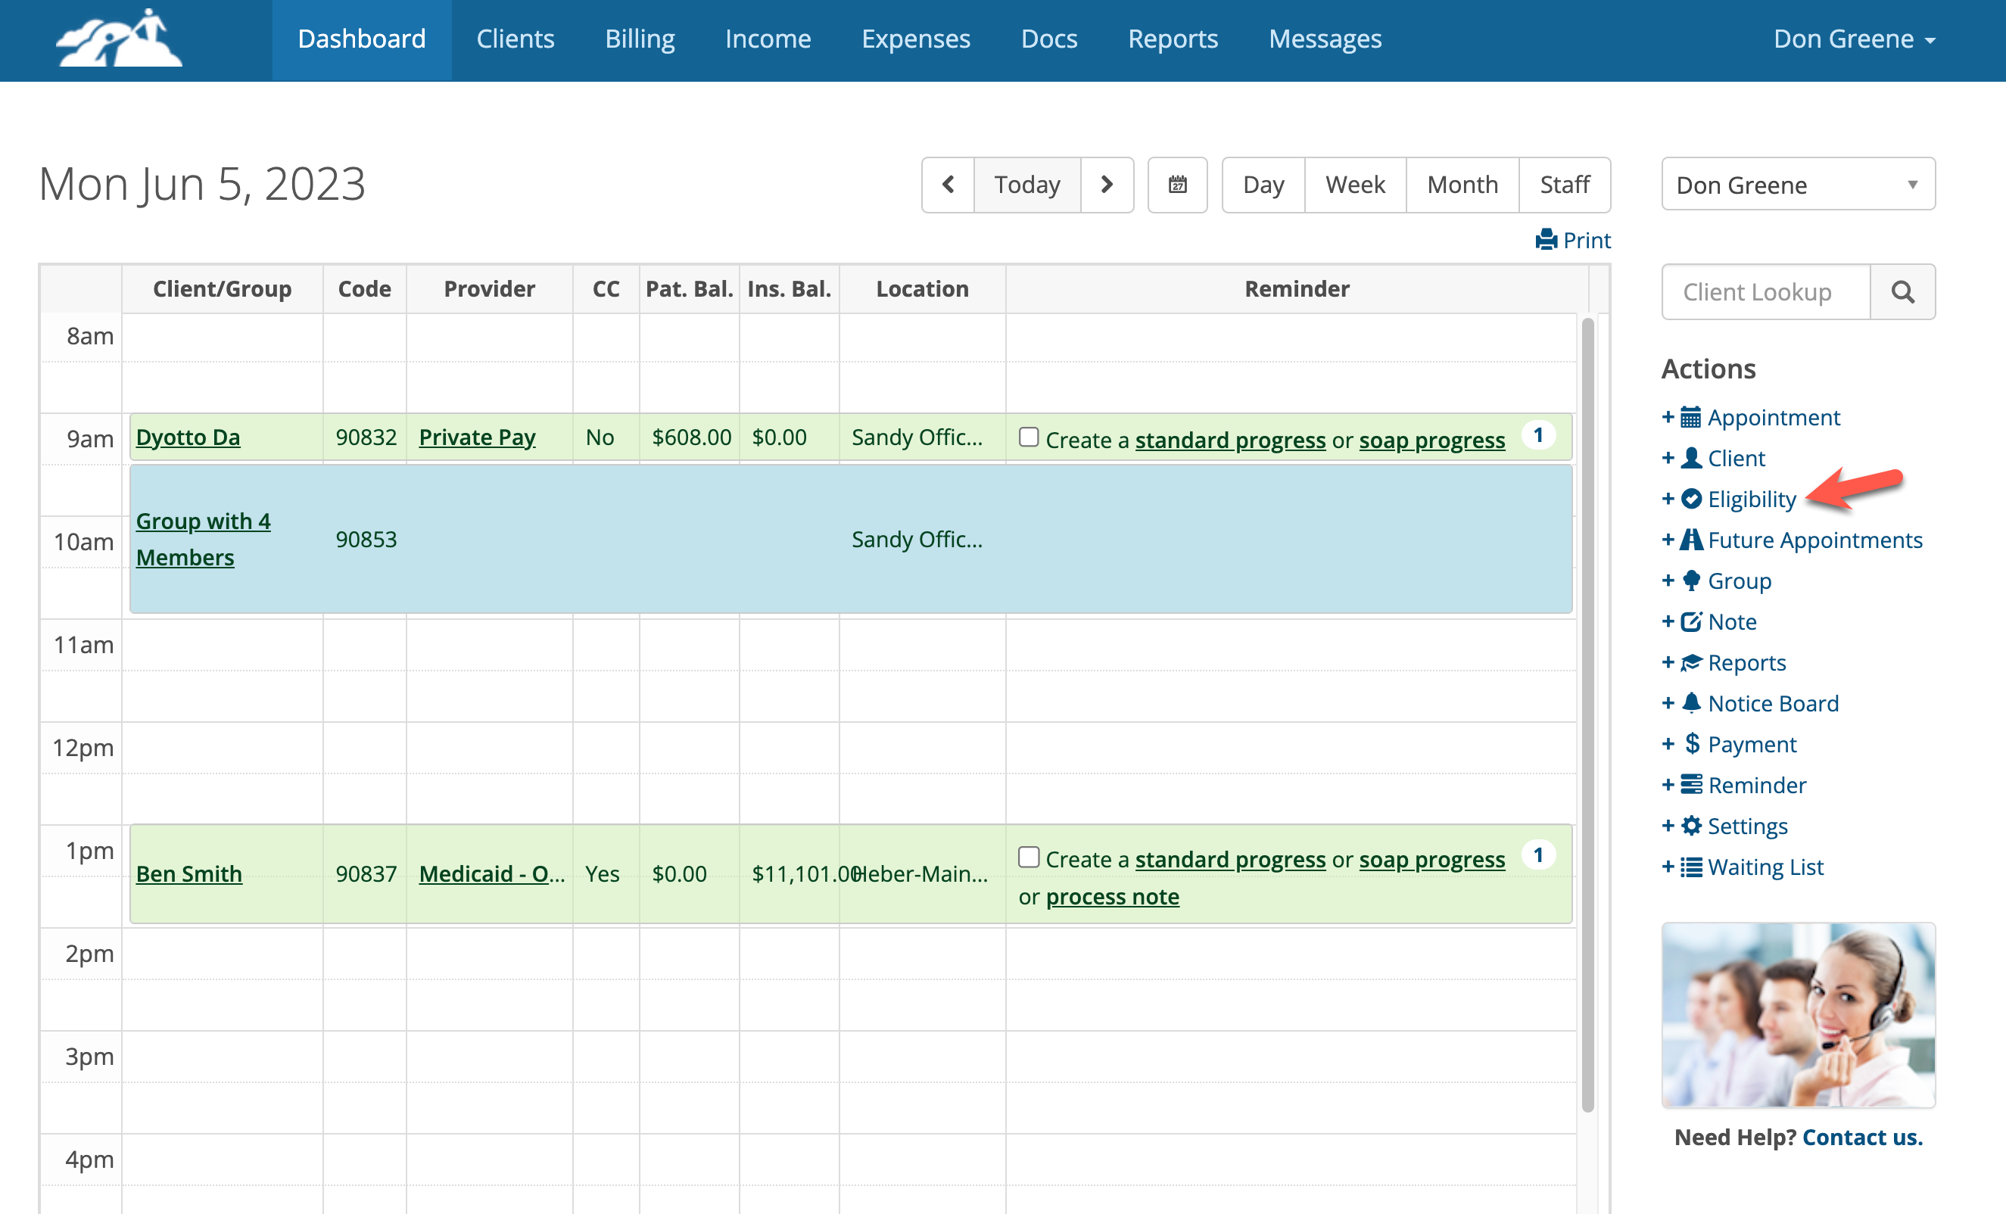Open Notice Board bell action
The image size is (2006, 1214).
pos(1772,703)
